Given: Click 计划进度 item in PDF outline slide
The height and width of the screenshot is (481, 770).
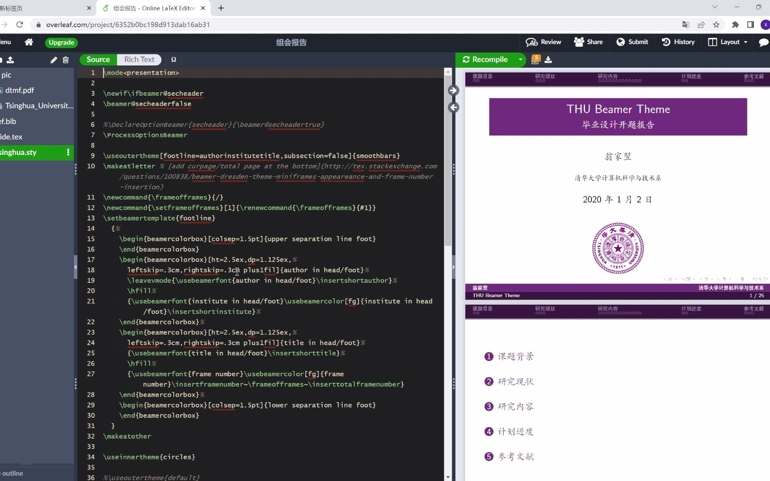Looking at the screenshot, I should coord(516,431).
